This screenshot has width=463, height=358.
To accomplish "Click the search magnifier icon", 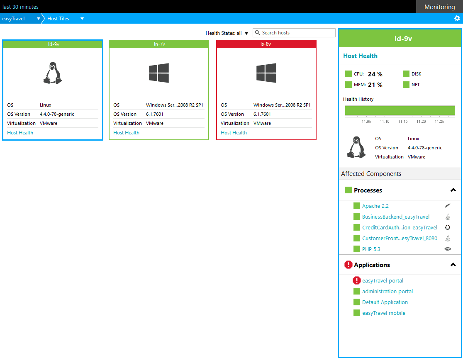I will (258, 32).
